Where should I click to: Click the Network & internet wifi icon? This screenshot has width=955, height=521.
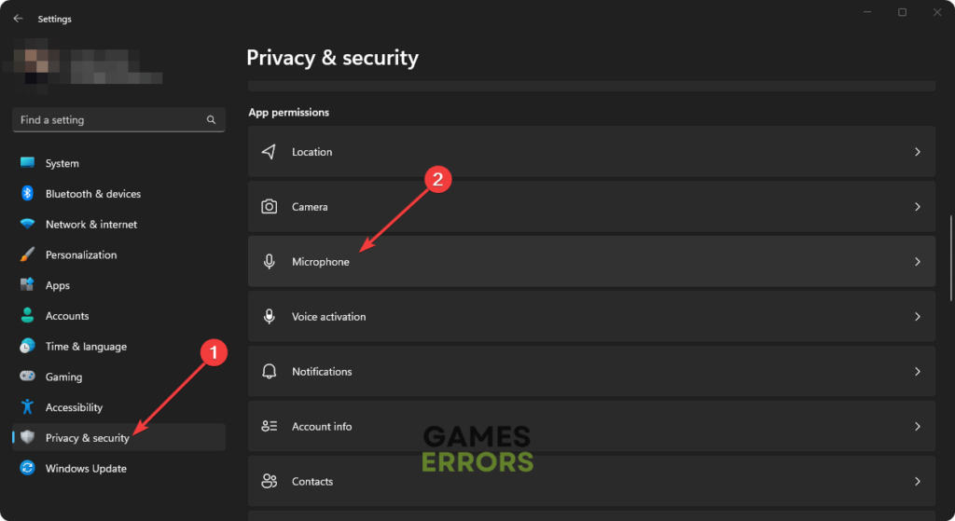(28, 225)
